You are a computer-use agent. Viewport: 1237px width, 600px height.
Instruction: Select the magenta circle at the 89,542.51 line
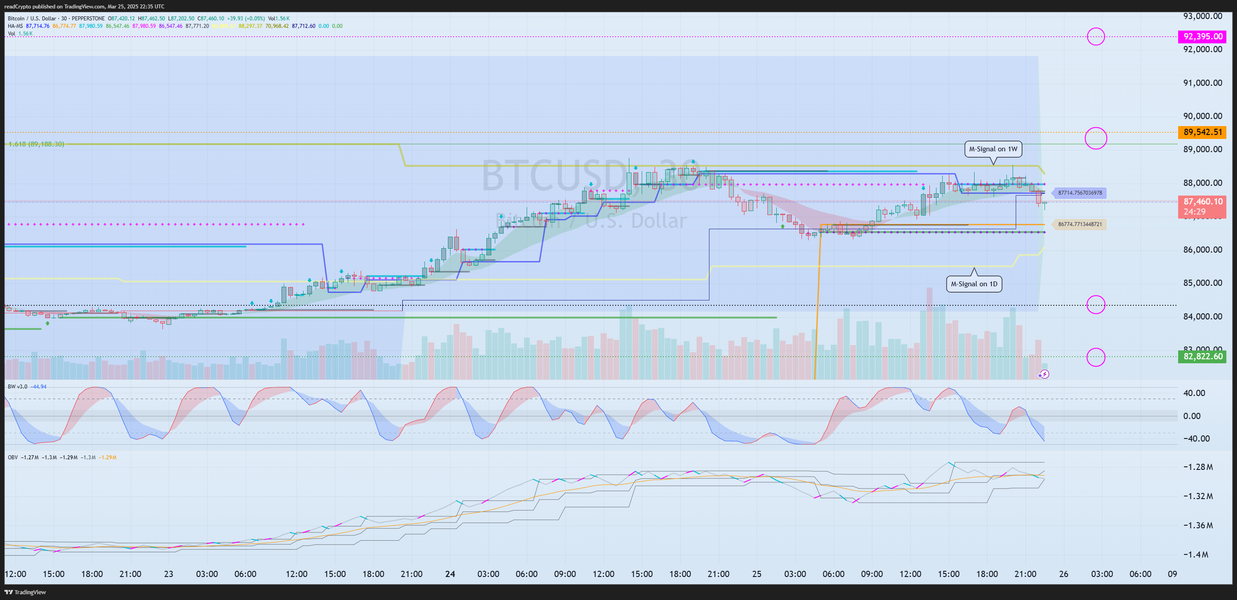point(1096,138)
